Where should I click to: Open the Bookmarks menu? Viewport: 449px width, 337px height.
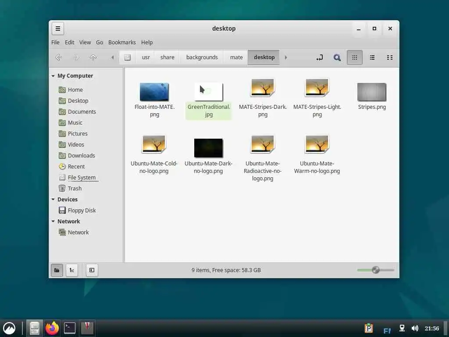tap(122, 43)
